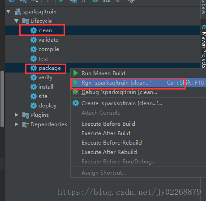
Task: Choose Assign Shortcut... entry
Action: 138,173
